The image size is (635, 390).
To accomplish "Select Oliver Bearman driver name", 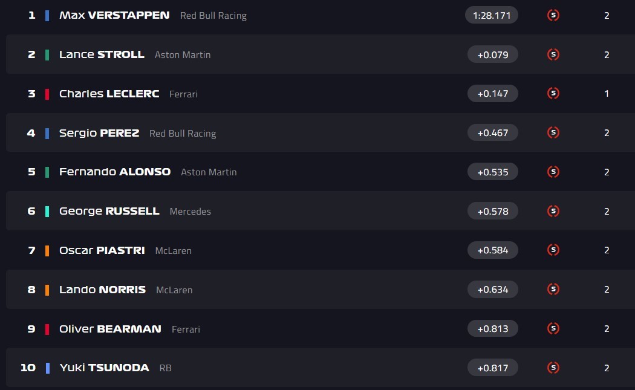I will pyautogui.click(x=110, y=329).
